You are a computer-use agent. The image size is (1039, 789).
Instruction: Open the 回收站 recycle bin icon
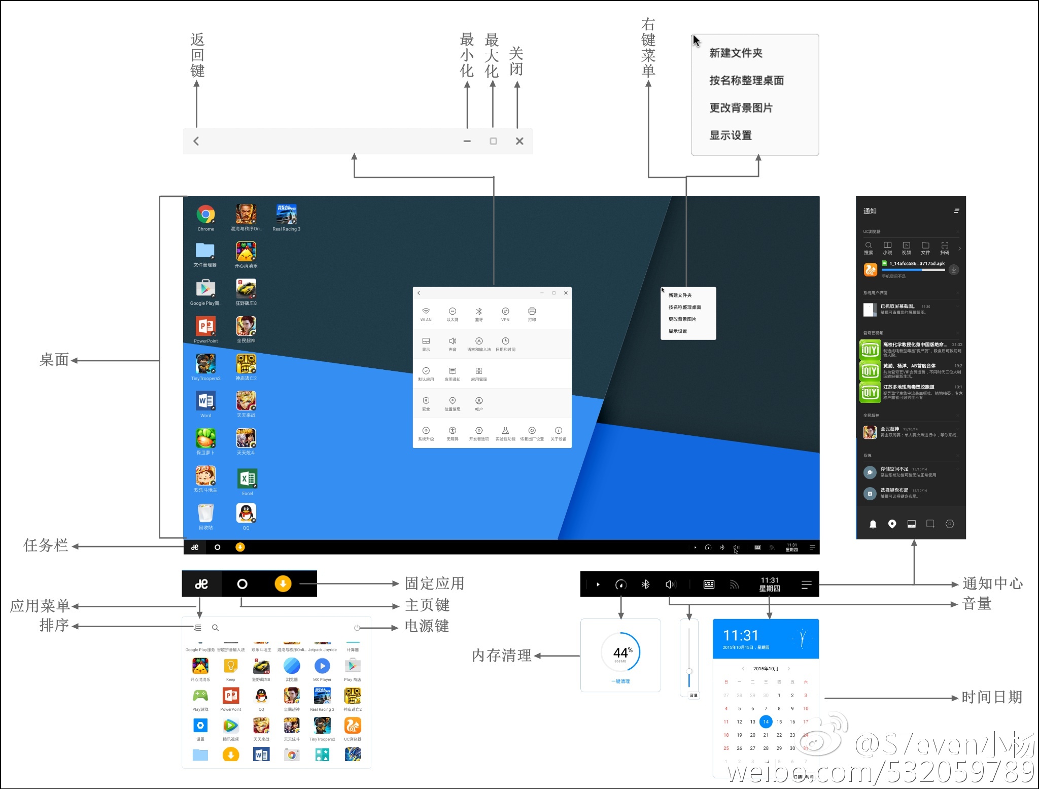coord(205,513)
